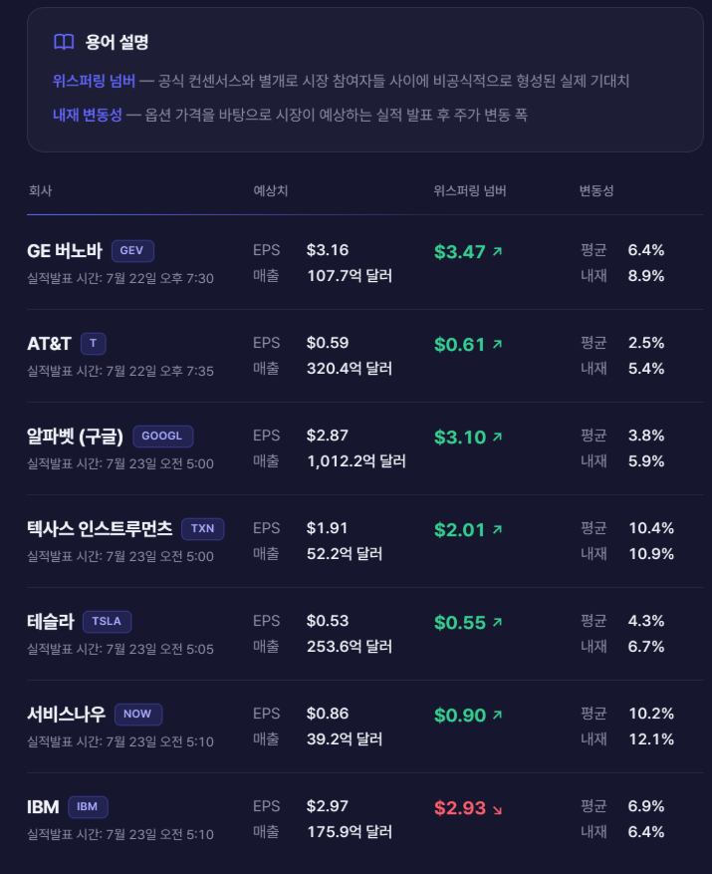Click the book icon beside 용어 설명
Viewport: 712px width, 874px height.
pyautogui.click(x=64, y=42)
